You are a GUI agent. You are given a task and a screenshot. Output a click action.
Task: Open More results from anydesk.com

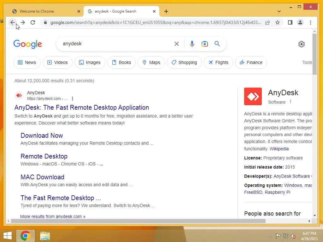click(53, 216)
